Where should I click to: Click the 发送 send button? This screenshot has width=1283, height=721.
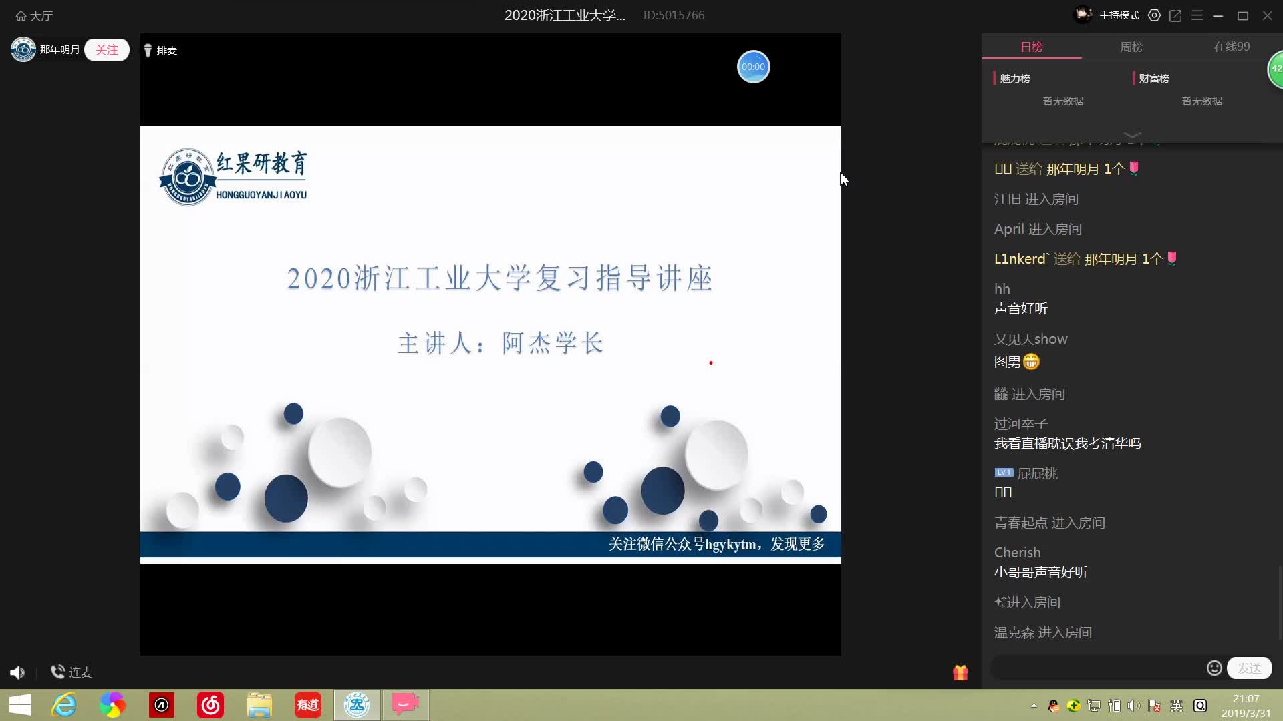(1249, 668)
